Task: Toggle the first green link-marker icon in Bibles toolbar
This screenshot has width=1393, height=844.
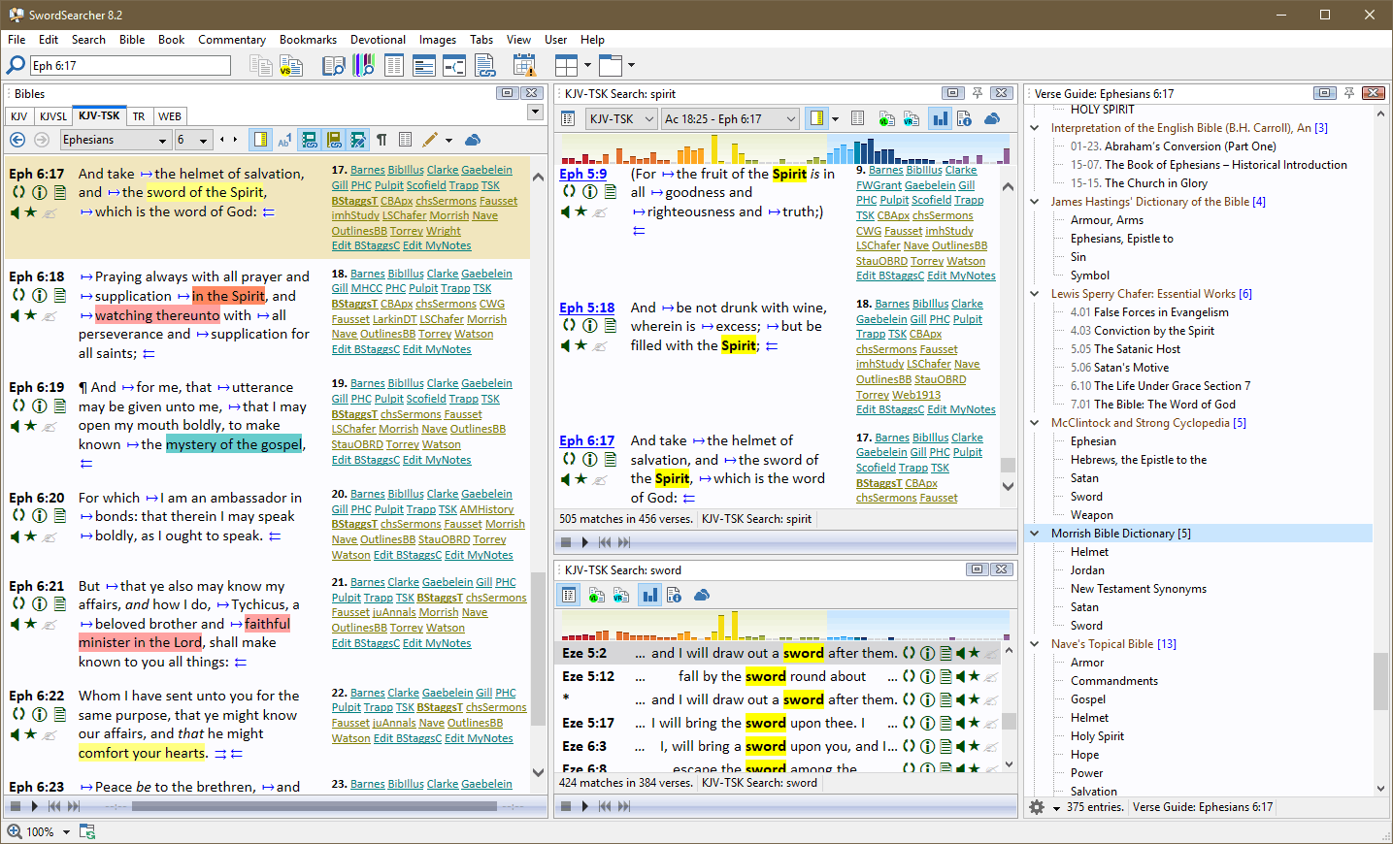Action: [310, 140]
